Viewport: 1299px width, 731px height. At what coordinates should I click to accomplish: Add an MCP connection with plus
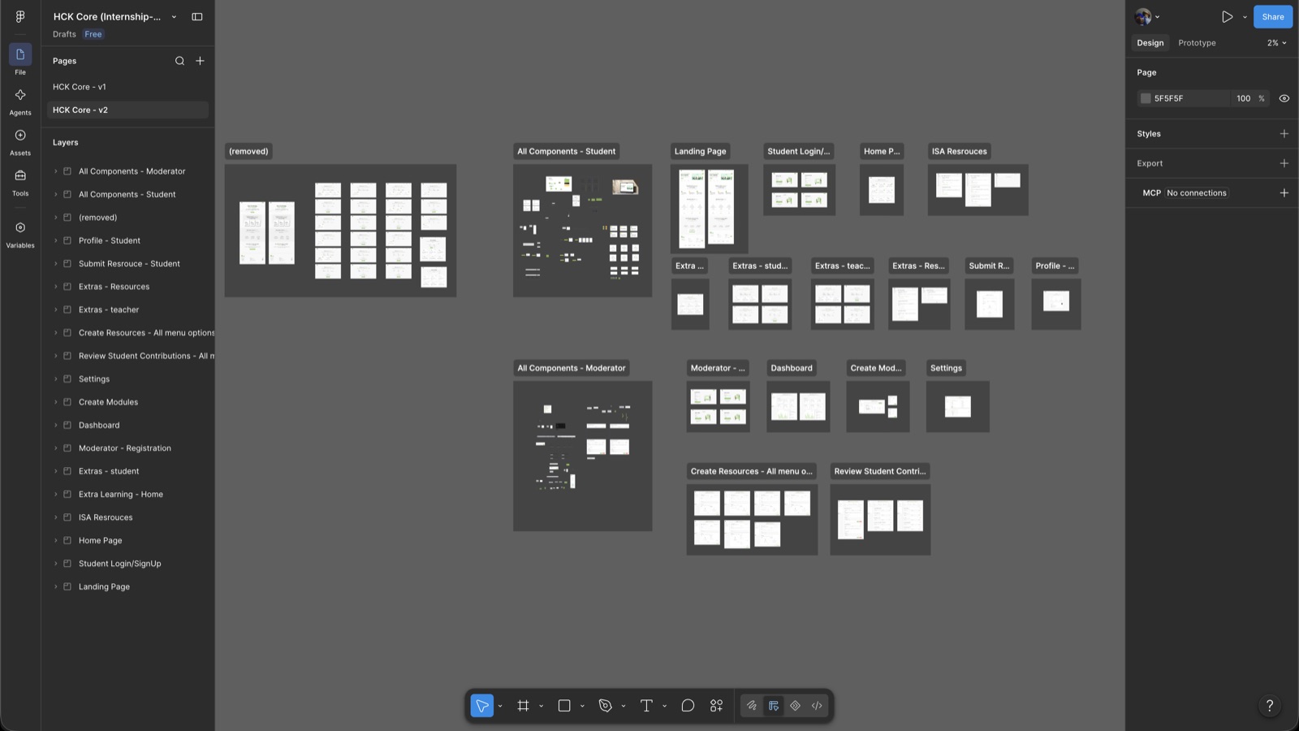tap(1284, 192)
